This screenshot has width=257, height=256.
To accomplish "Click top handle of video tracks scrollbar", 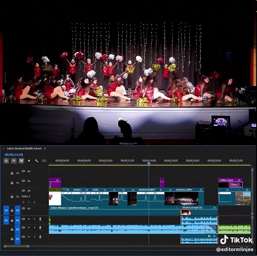I will tap(252, 169).
